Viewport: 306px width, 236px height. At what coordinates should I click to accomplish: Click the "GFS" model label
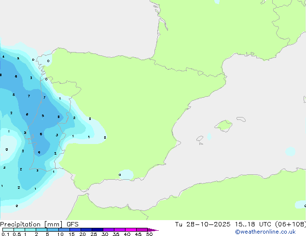point(72,224)
